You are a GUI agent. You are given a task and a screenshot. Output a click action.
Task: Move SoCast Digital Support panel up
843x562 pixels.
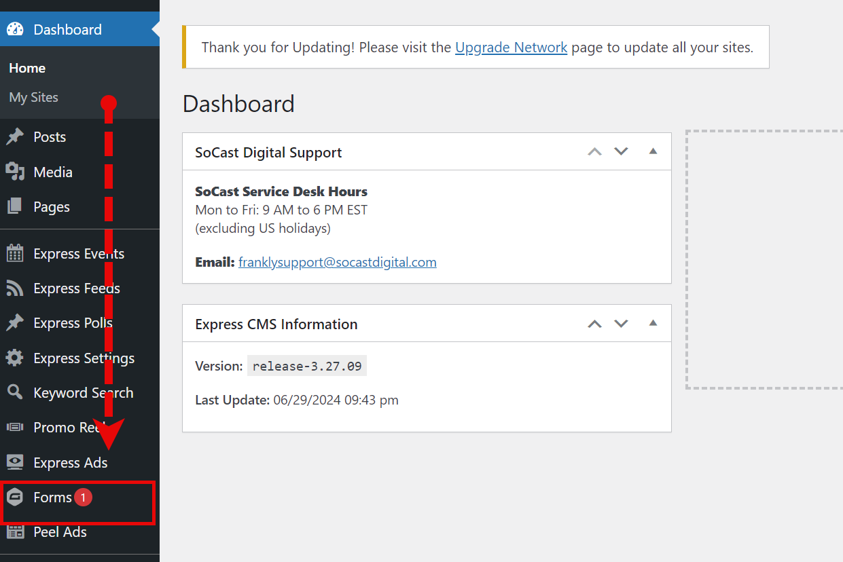click(595, 152)
